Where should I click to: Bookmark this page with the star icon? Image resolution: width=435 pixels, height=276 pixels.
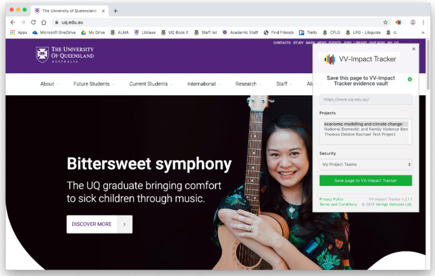(x=385, y=22)
